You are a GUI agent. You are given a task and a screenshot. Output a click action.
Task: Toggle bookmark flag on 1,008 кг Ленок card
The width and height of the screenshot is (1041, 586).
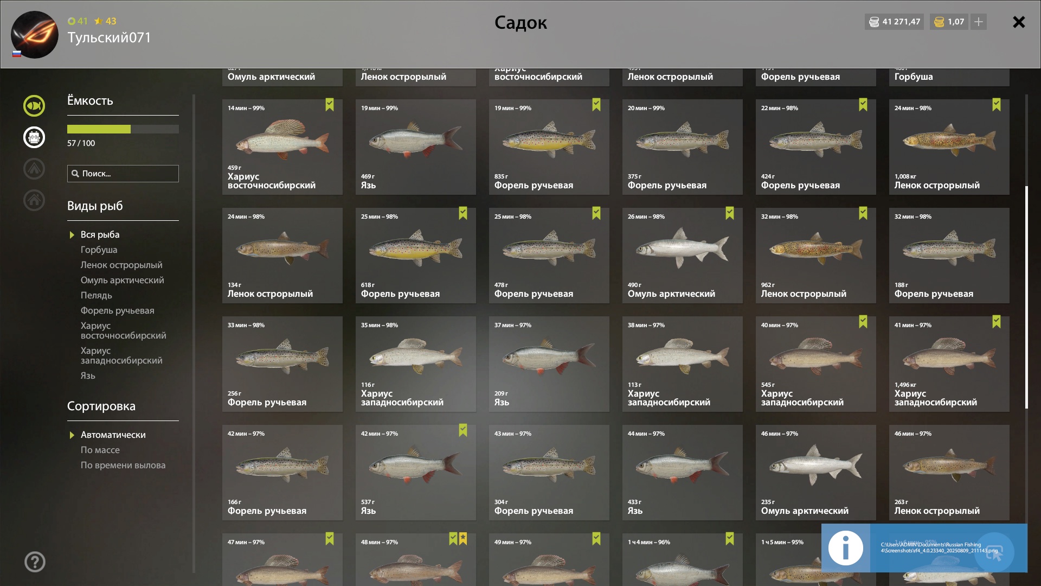(997, 105)
